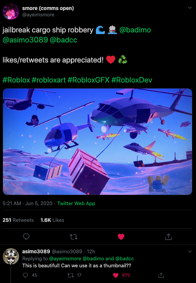Retweet asimo3089's reply showing 17
The height and width of the screenshot is (283, 196).
(x=74, y=275)
